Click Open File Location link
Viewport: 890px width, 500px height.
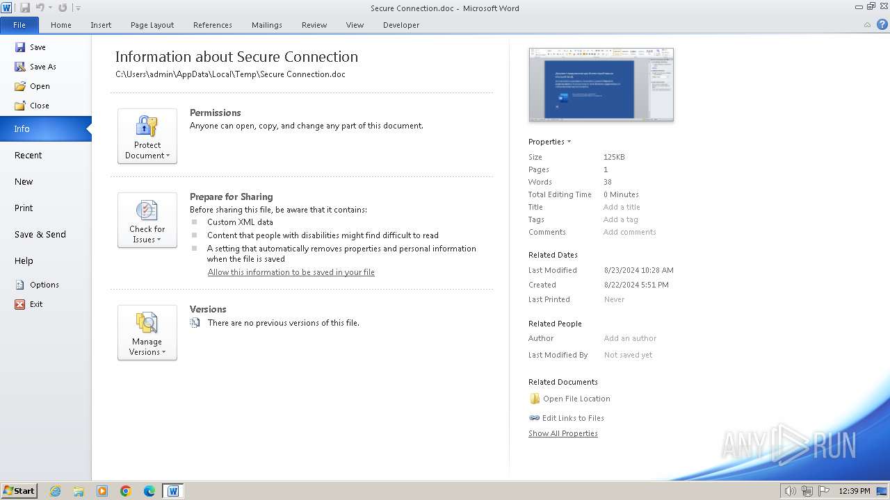(x=576, y=399)
